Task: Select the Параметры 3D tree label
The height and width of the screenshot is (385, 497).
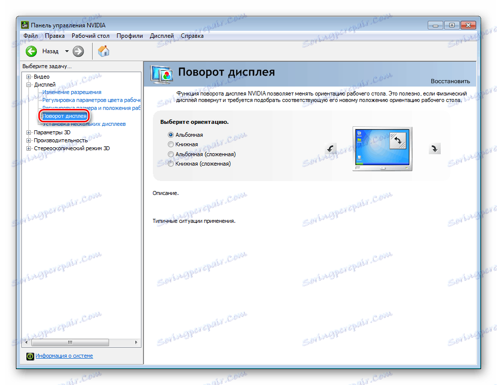Action: [52, 132]
